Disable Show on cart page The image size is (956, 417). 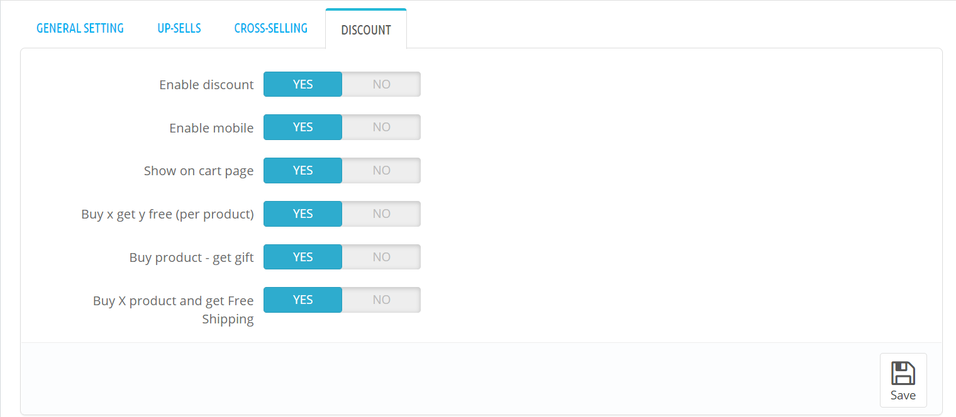(381, 170)
